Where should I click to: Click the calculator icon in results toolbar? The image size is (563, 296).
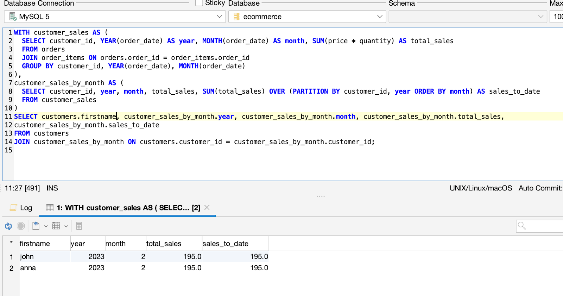click(x=79, y=226)
